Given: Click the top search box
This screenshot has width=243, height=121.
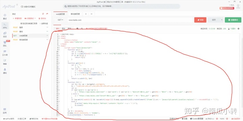Looking at the screenshot, I should [122, 6].
